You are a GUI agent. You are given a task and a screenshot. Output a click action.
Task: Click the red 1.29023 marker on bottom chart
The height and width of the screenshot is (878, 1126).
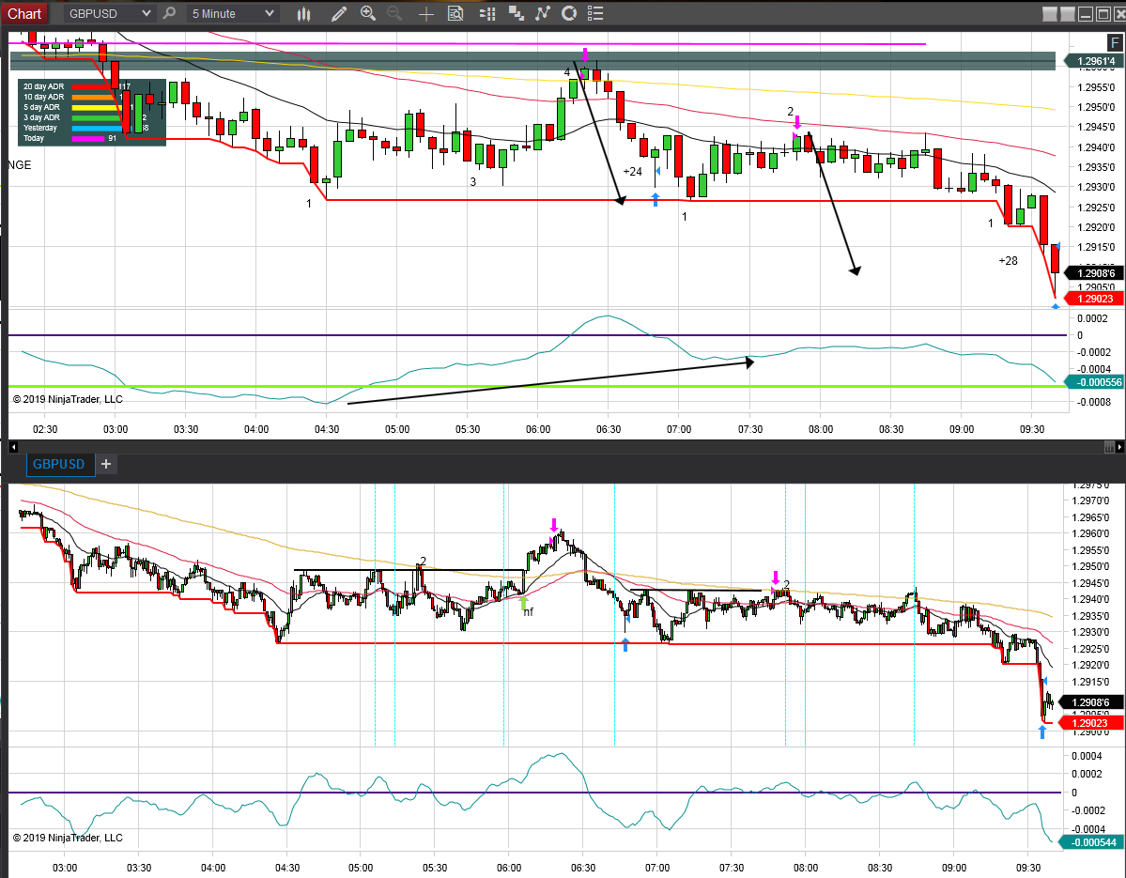click(1091, 723)
